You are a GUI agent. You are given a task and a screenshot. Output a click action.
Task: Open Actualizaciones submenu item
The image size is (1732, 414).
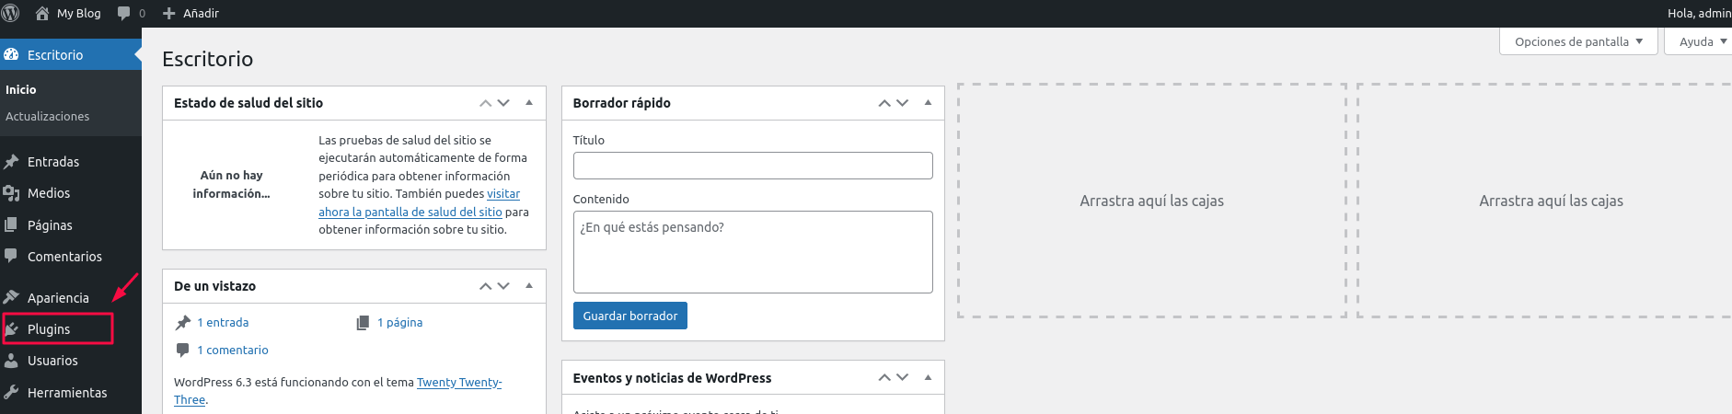[48, 116]
